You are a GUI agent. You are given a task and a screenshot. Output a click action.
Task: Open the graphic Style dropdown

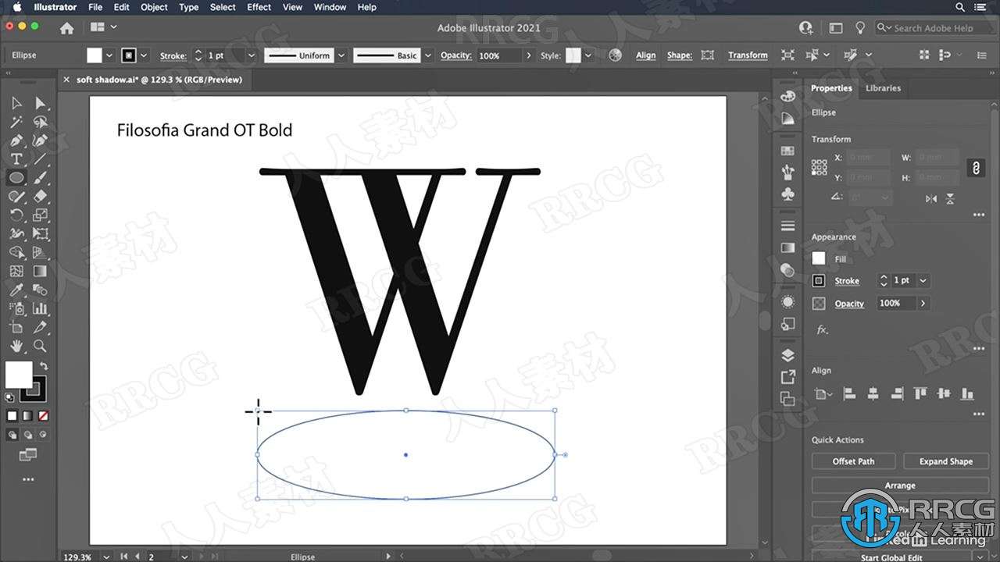click(588, 55)
